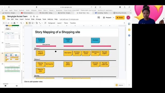This screenshot has width=165, height=93.
Task: Click the Explore button
Action: [119, 85]
